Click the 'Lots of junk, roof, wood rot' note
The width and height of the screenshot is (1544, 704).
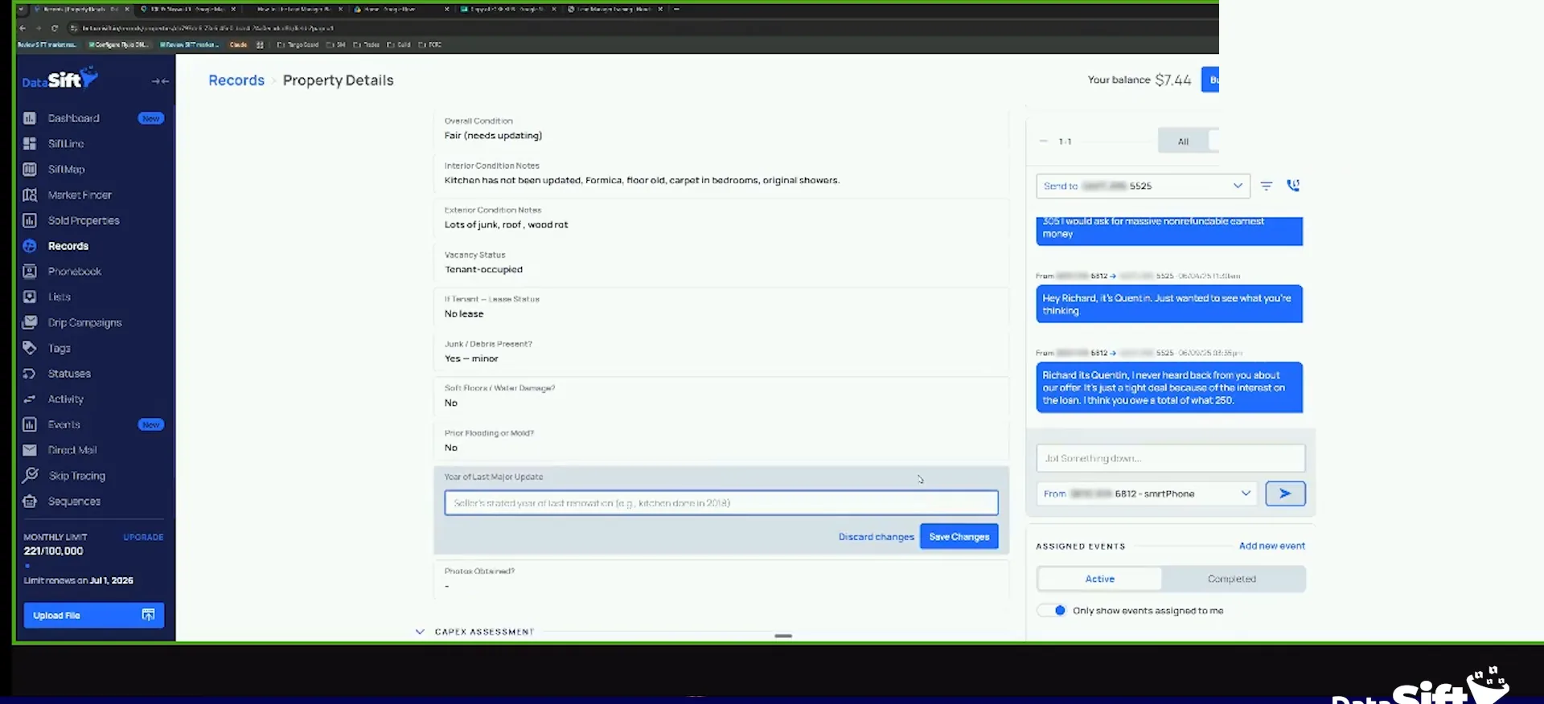click(506, 225)
